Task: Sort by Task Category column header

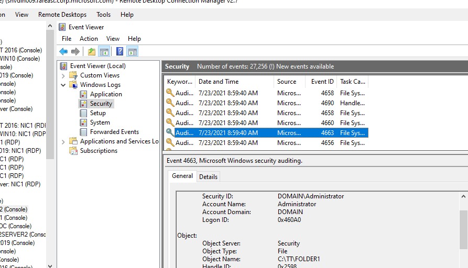Action: (353, 82)
